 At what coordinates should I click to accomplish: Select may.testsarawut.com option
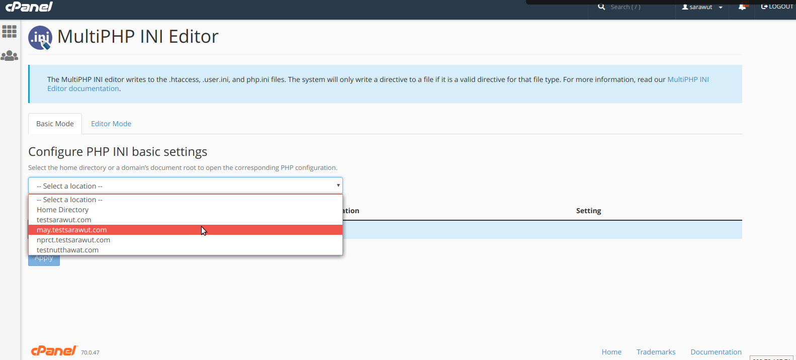click(x=71, y=230)
